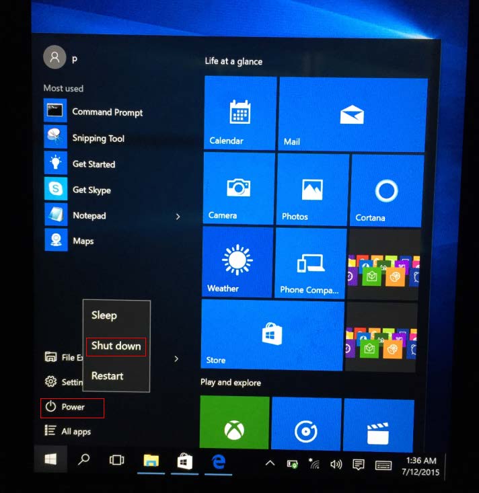Open the Movies & TV clapperboard tile
The image size is (479, 493).
point(379,426)
